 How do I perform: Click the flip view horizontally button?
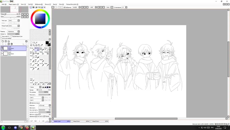[x=112, y=7]
